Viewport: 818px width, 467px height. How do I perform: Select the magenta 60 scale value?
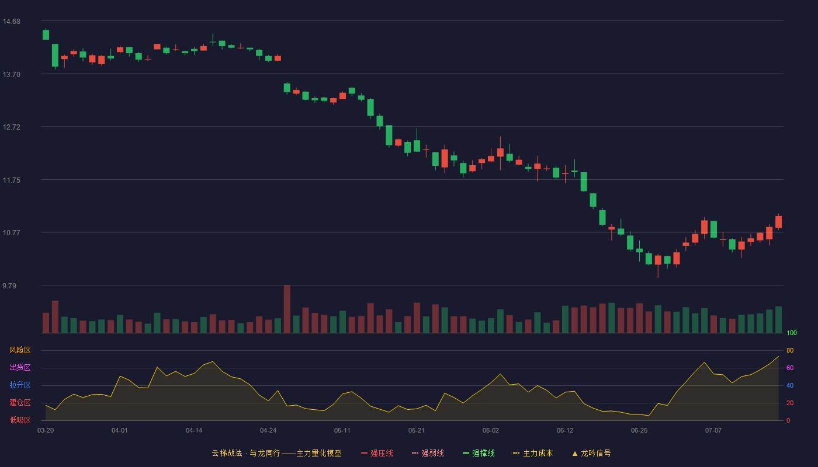tap(790, 368)
